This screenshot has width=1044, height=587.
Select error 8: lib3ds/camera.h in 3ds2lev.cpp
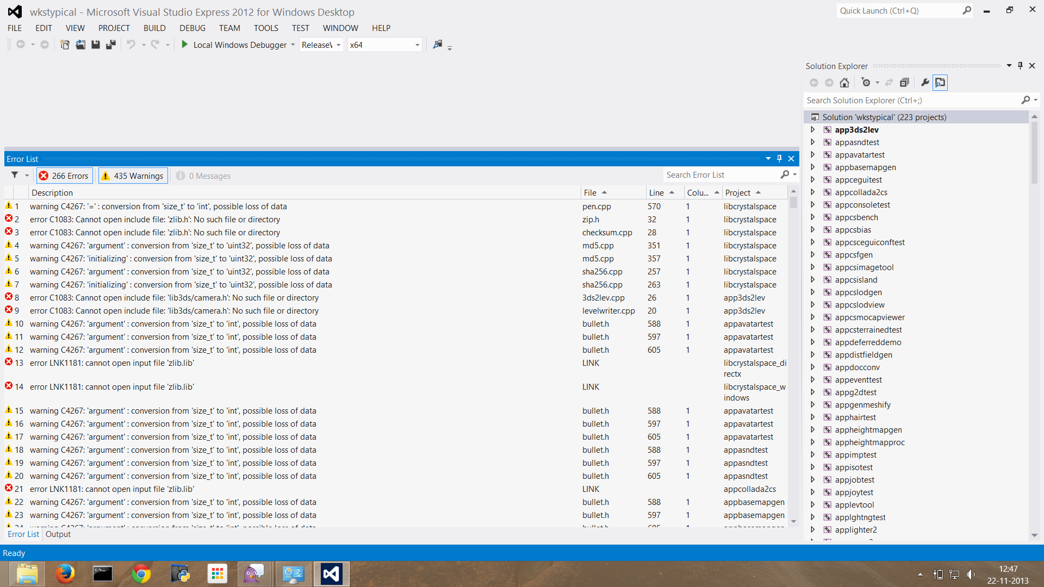tap(396, 297)
